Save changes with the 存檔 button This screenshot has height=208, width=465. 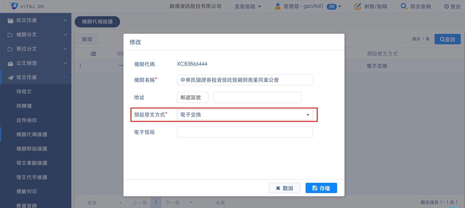pyautogui.click(x=321, y=188)
